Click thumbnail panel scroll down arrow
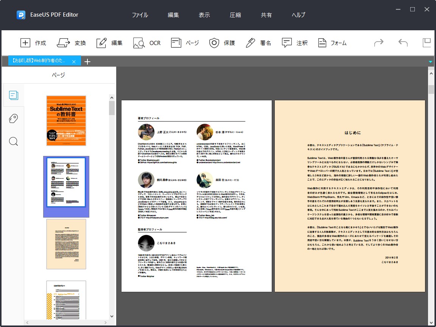 click(112, 316)
